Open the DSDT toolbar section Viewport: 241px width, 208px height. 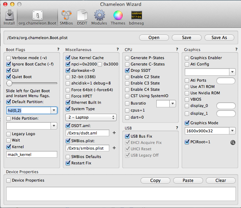point(82,17)
